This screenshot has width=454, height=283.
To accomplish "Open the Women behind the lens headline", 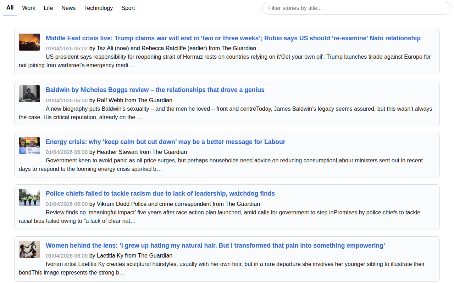I will click(215, 246).
